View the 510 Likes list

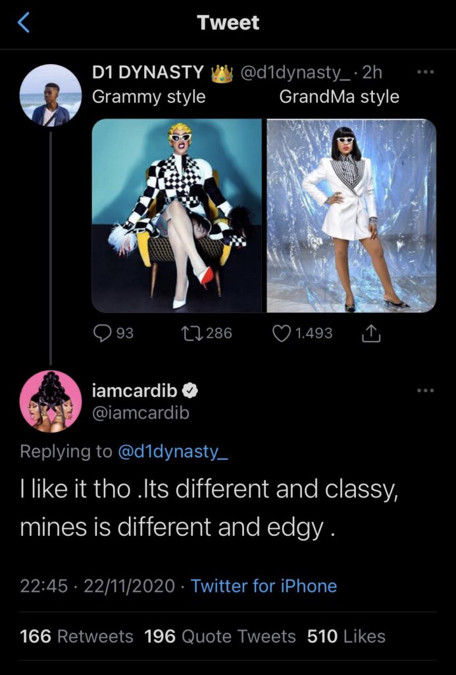tap(346, 636)
